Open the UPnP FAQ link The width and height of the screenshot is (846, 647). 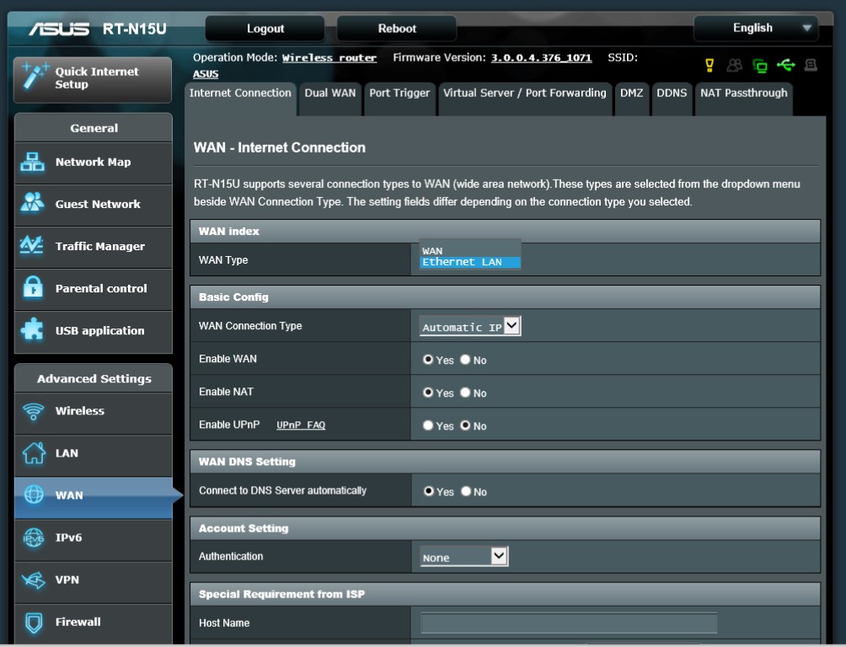pos(301,426)
